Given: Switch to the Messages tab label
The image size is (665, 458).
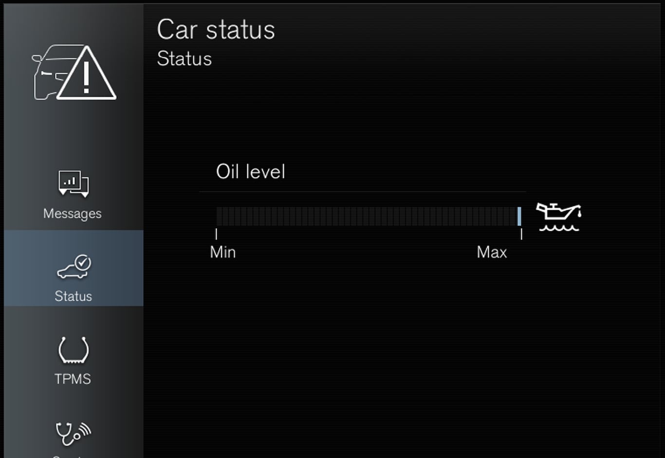Looking at the screenshot, I should (72, 214).
